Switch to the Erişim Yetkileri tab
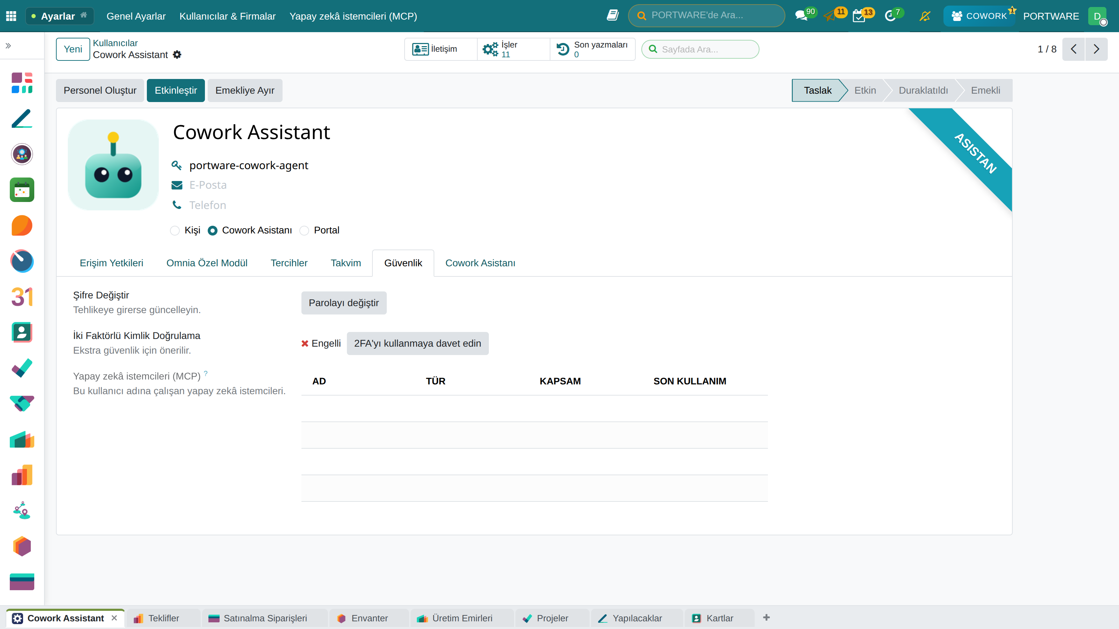 pyautogui.click(x=111, y=263)
